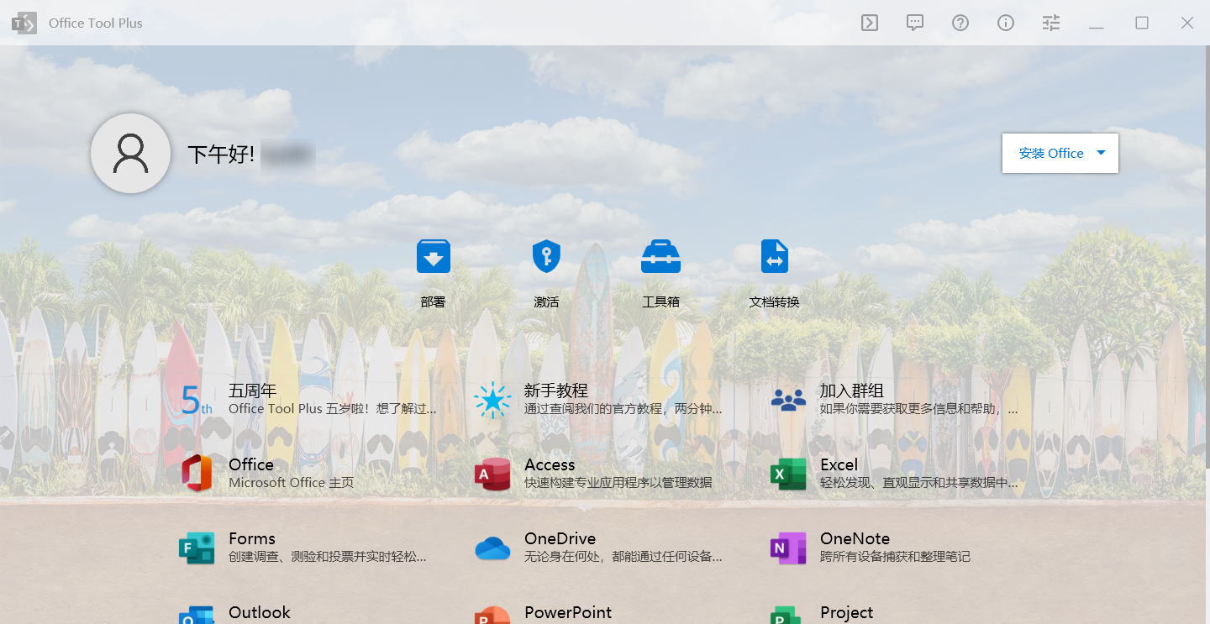Screen dimensions: 1210x624
Task: Click the 部署 label text
Action: 433,302
